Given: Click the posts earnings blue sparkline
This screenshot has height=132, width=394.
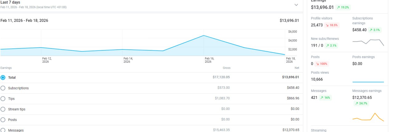Looking at the screenshot, I should tap(368, 82).
